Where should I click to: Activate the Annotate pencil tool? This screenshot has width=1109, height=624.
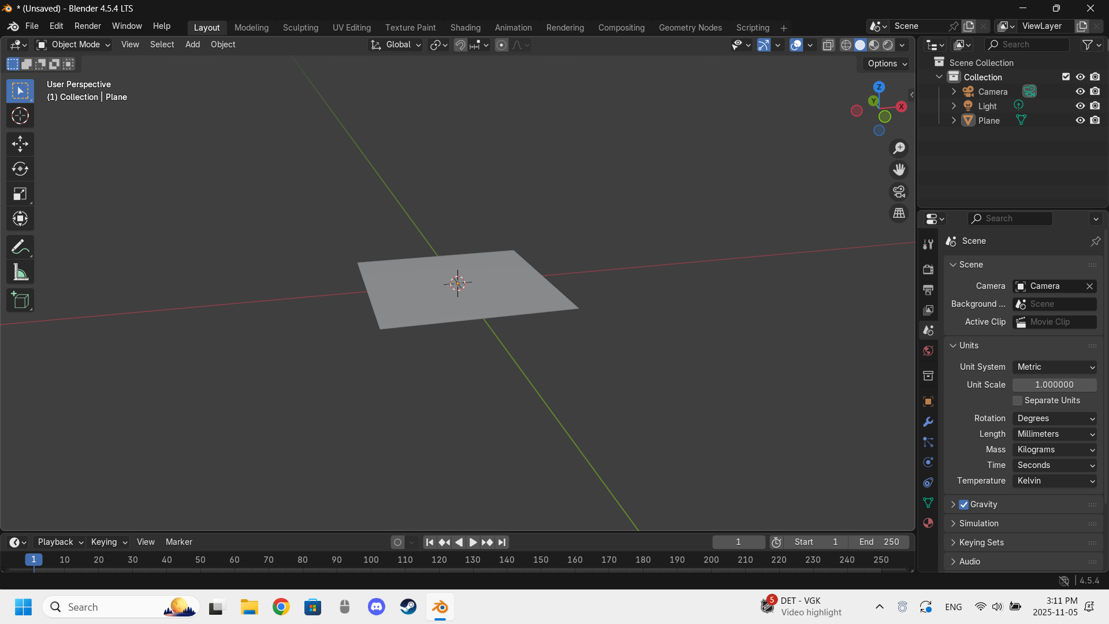point(20,247)
